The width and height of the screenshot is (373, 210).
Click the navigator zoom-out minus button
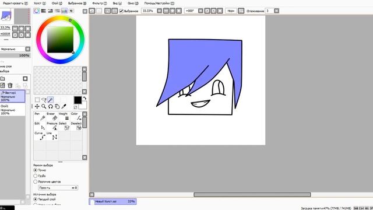[x=15, y=29]
